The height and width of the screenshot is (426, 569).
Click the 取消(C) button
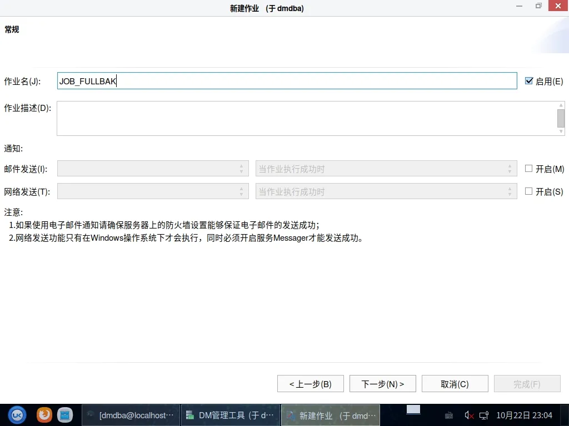pyautogui.click(x=455, y=384)
